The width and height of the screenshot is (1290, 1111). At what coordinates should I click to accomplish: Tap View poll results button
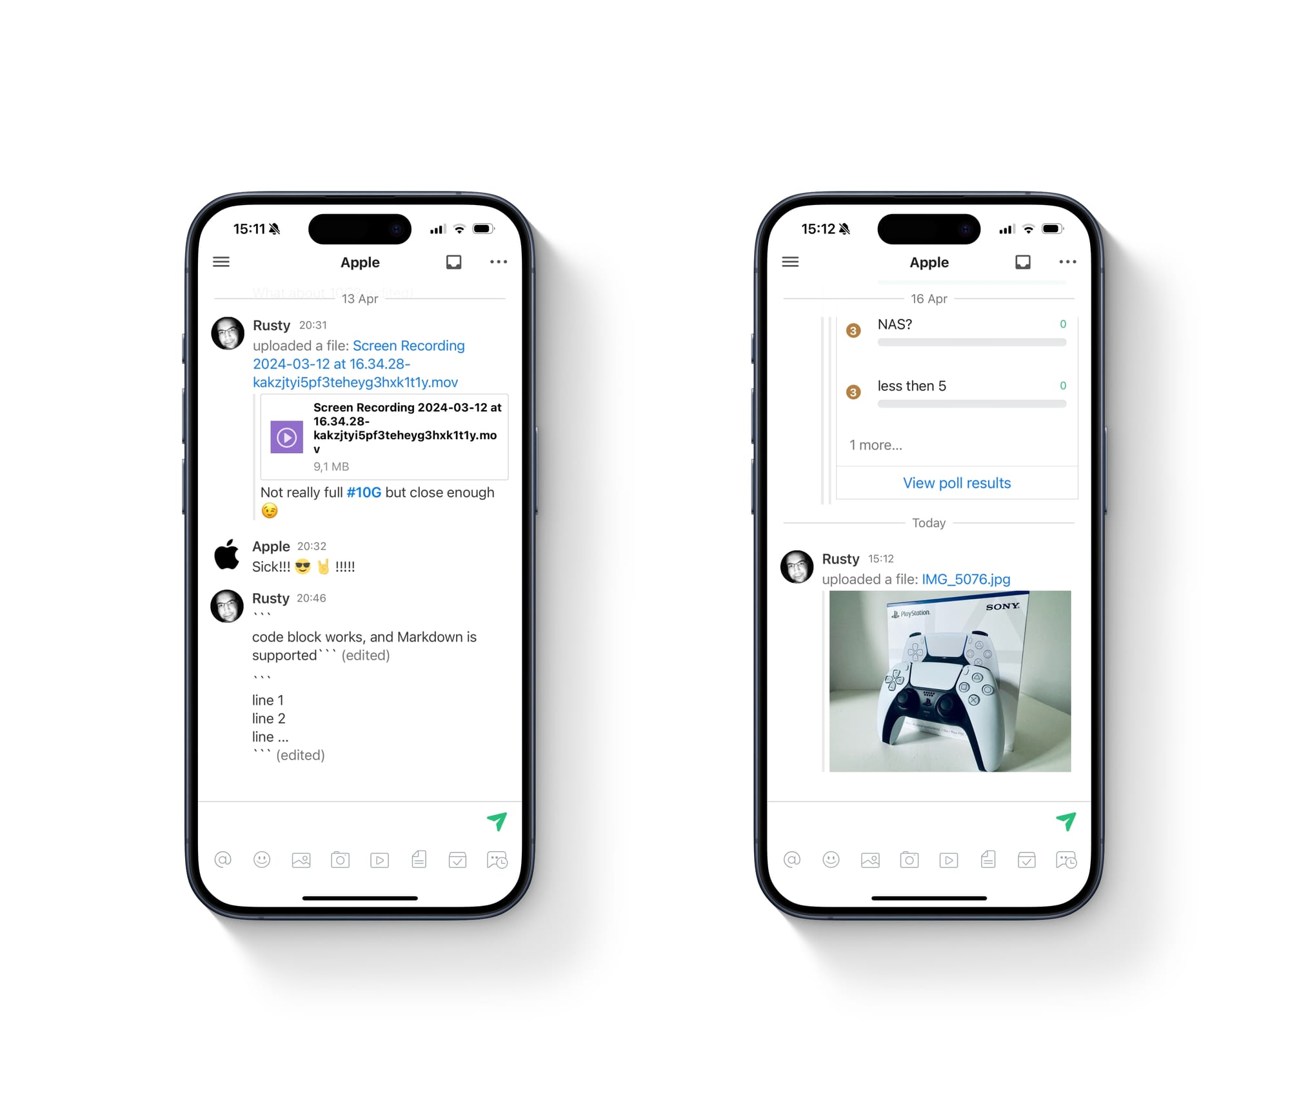click(x=955, y=482)
